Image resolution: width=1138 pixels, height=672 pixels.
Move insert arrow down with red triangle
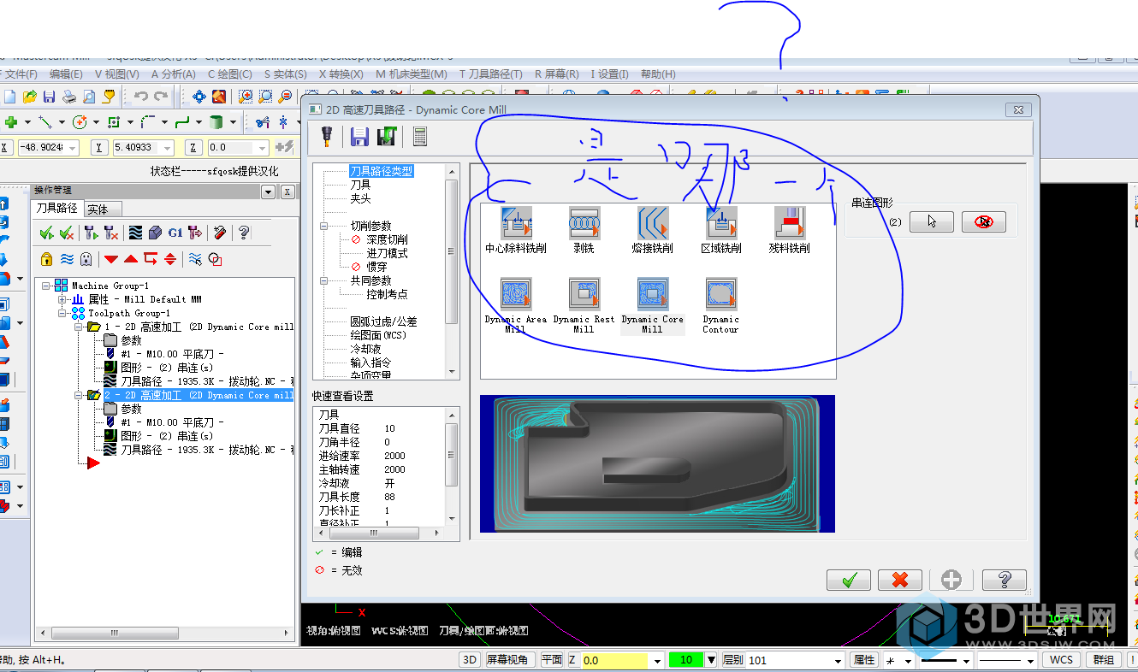[111, 259]
